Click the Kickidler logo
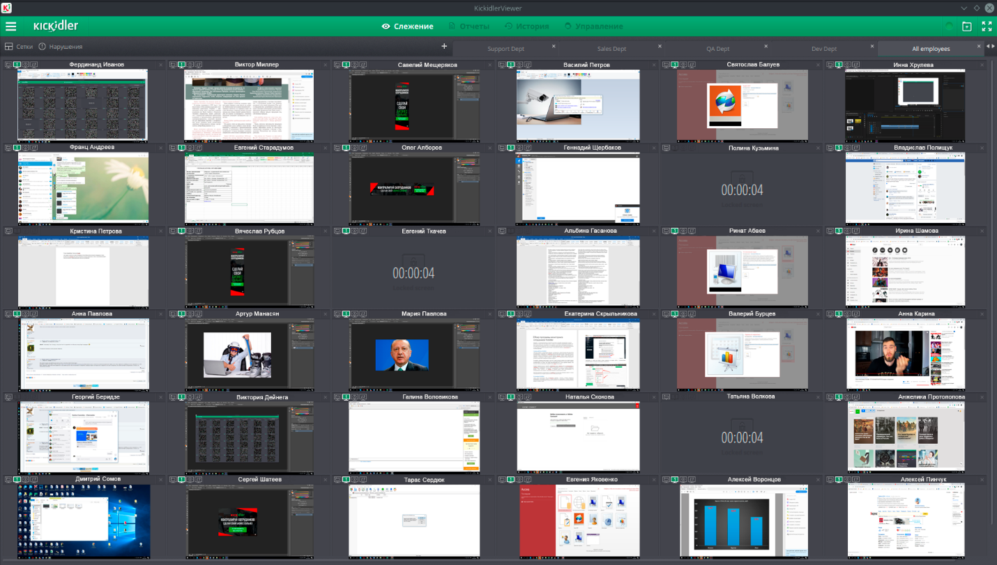The image size is (997, 565). pos(56,26)
